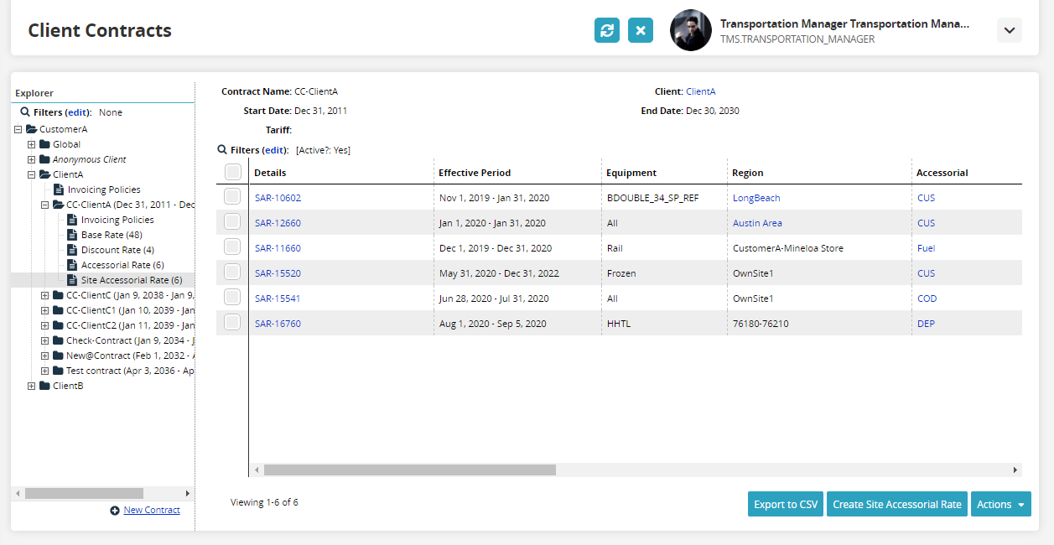
Task: Open the Actions dropdown
Action: (x=1000, y=504)
